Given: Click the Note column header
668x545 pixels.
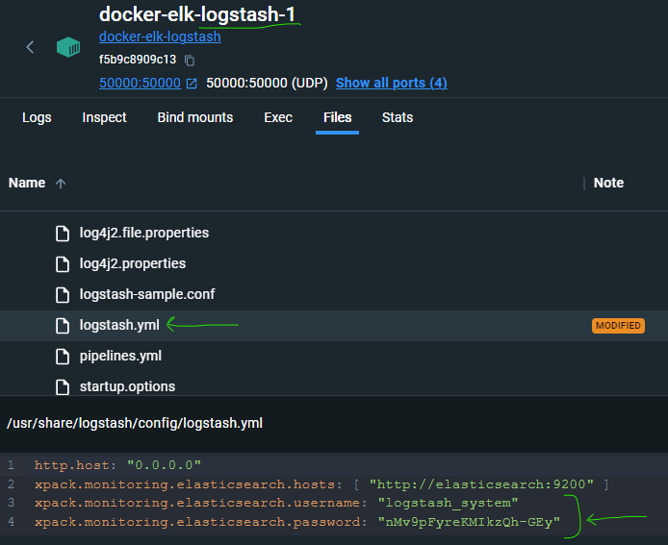Looking at the screenshot, I should tap(608, 183).
